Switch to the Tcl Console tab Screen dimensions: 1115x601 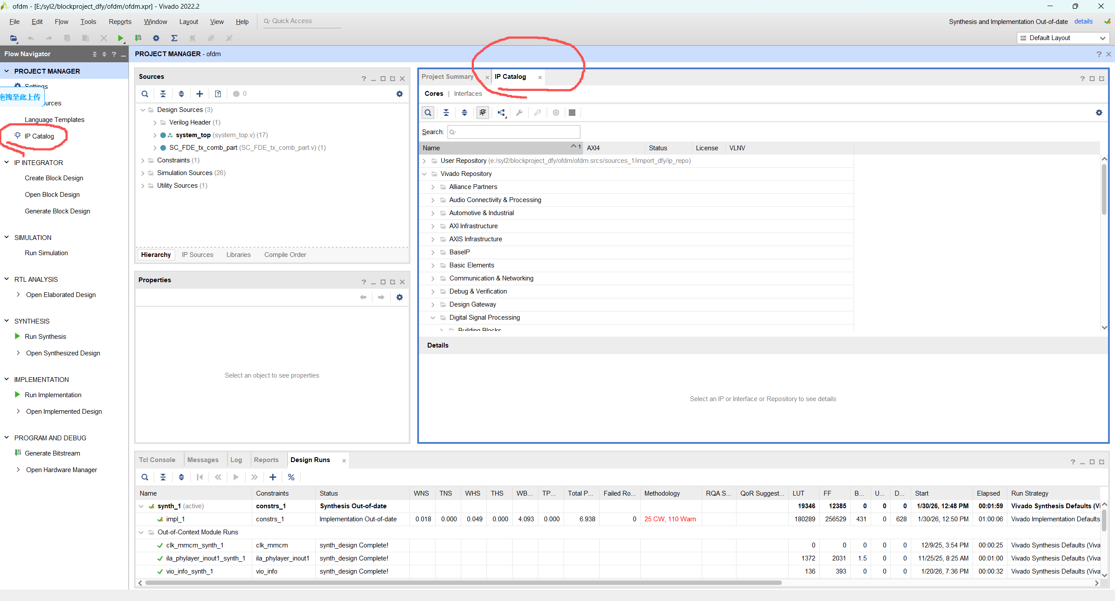tap(157, 460)
